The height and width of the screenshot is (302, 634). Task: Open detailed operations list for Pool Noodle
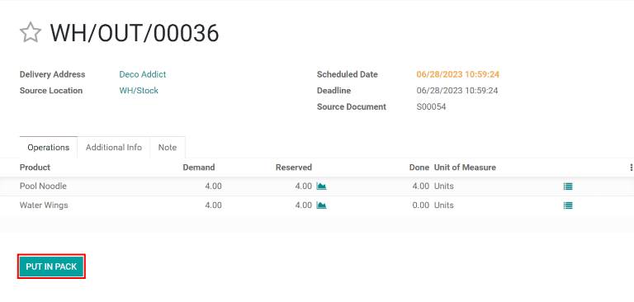tap(568, 186)
